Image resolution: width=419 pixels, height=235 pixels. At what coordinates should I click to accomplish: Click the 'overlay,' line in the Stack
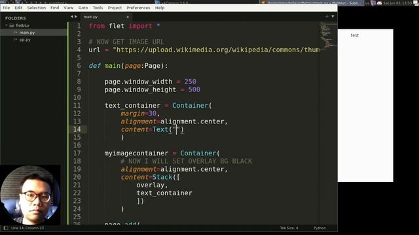[152, 185]
